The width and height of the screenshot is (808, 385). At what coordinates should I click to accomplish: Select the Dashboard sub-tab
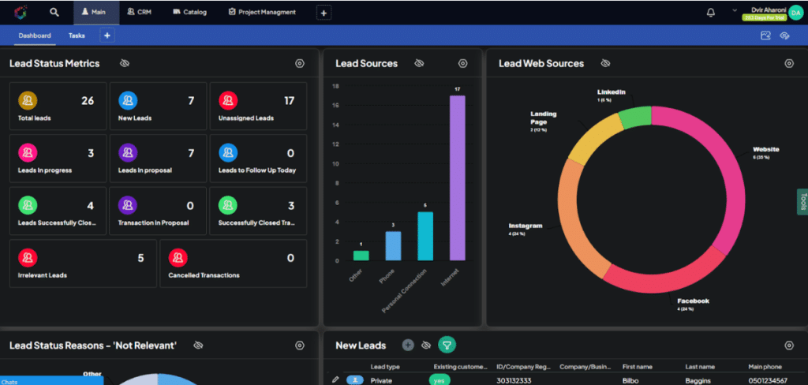[x=35, y=36]
